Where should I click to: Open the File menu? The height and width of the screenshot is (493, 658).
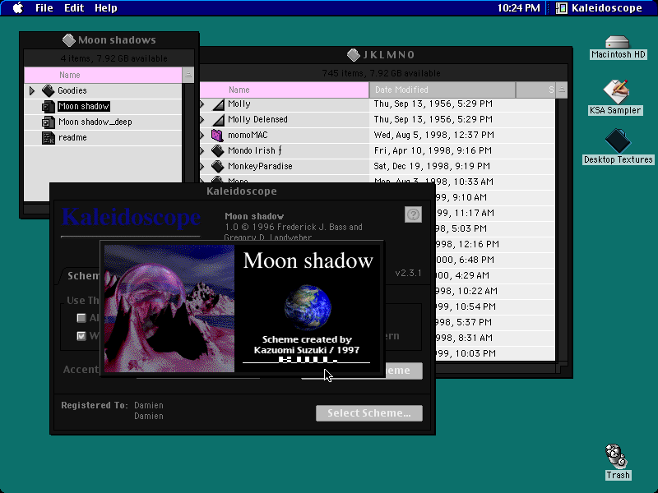(x=44, y=8)
